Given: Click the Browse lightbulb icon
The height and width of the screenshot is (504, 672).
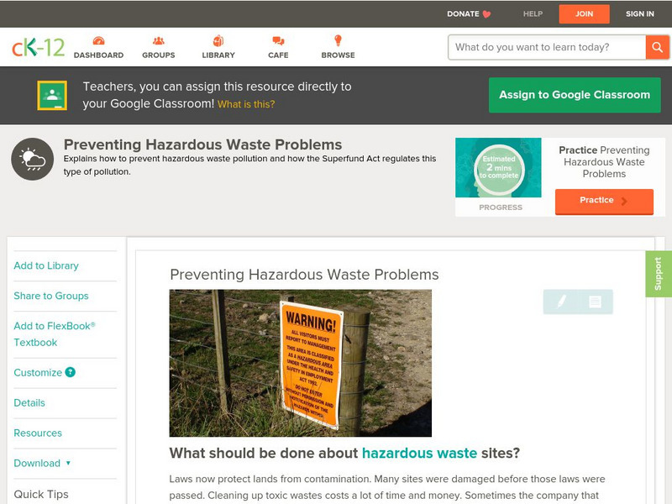Looking at the screenshot, I should 338,40.
